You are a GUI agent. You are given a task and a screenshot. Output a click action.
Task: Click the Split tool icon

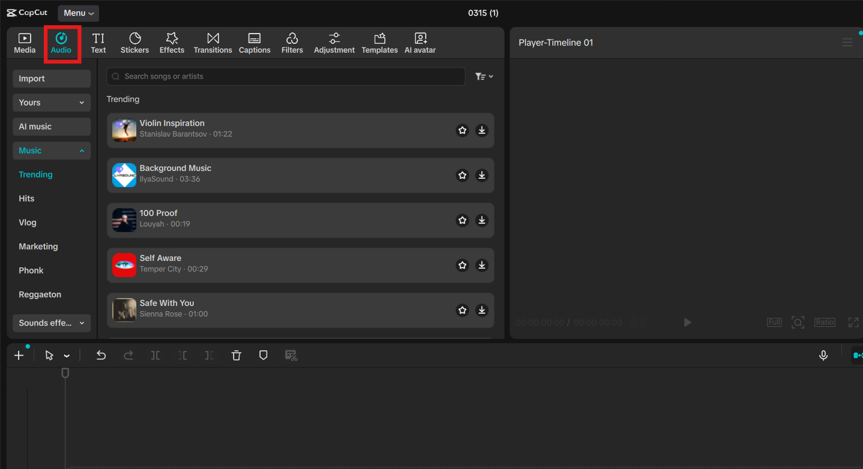click(156, 356)
